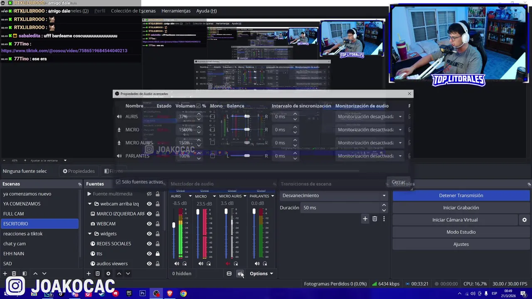The height and width of the screenshot is (299, 532).
Task: Open Ayuda menu
Action: pyautogui.click(x=206, y=11)
